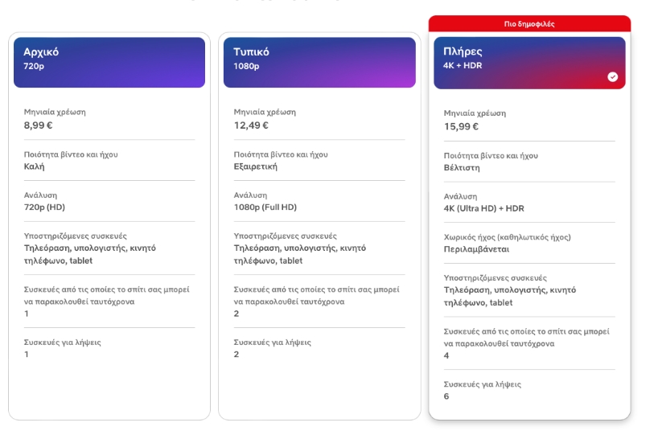Select the Αρχικό 720p plan header
Image resolution: width=658 pixels, height=439 pixels.
[109, 62]
